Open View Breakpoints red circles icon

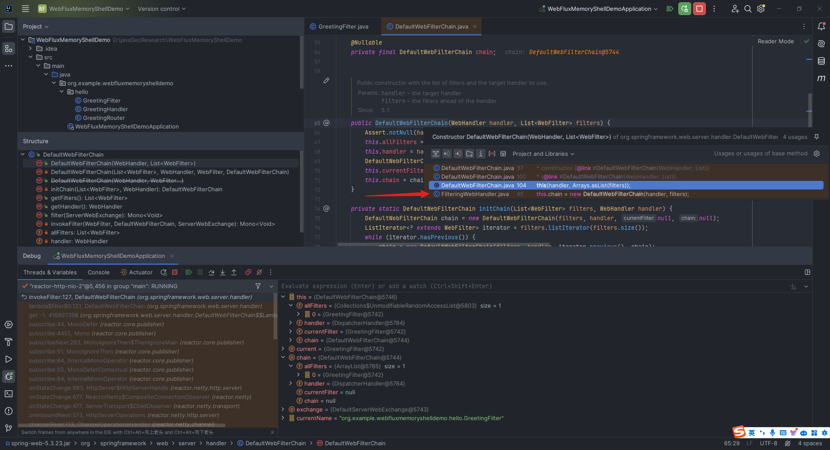tap(248, 272)
